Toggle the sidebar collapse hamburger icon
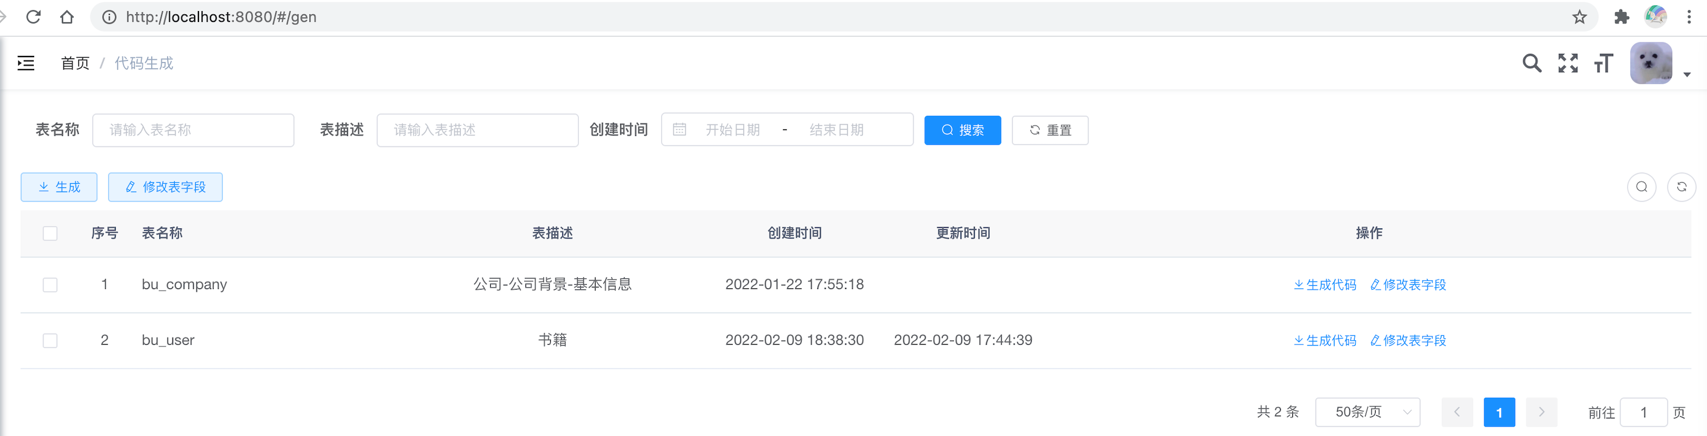The height and width of the screenshot is (436, 1707). pyautogui.click(x=26, y=63)
